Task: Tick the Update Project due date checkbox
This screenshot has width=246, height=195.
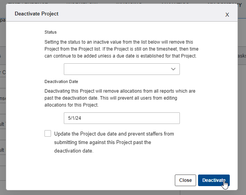Action: (48, 134)
